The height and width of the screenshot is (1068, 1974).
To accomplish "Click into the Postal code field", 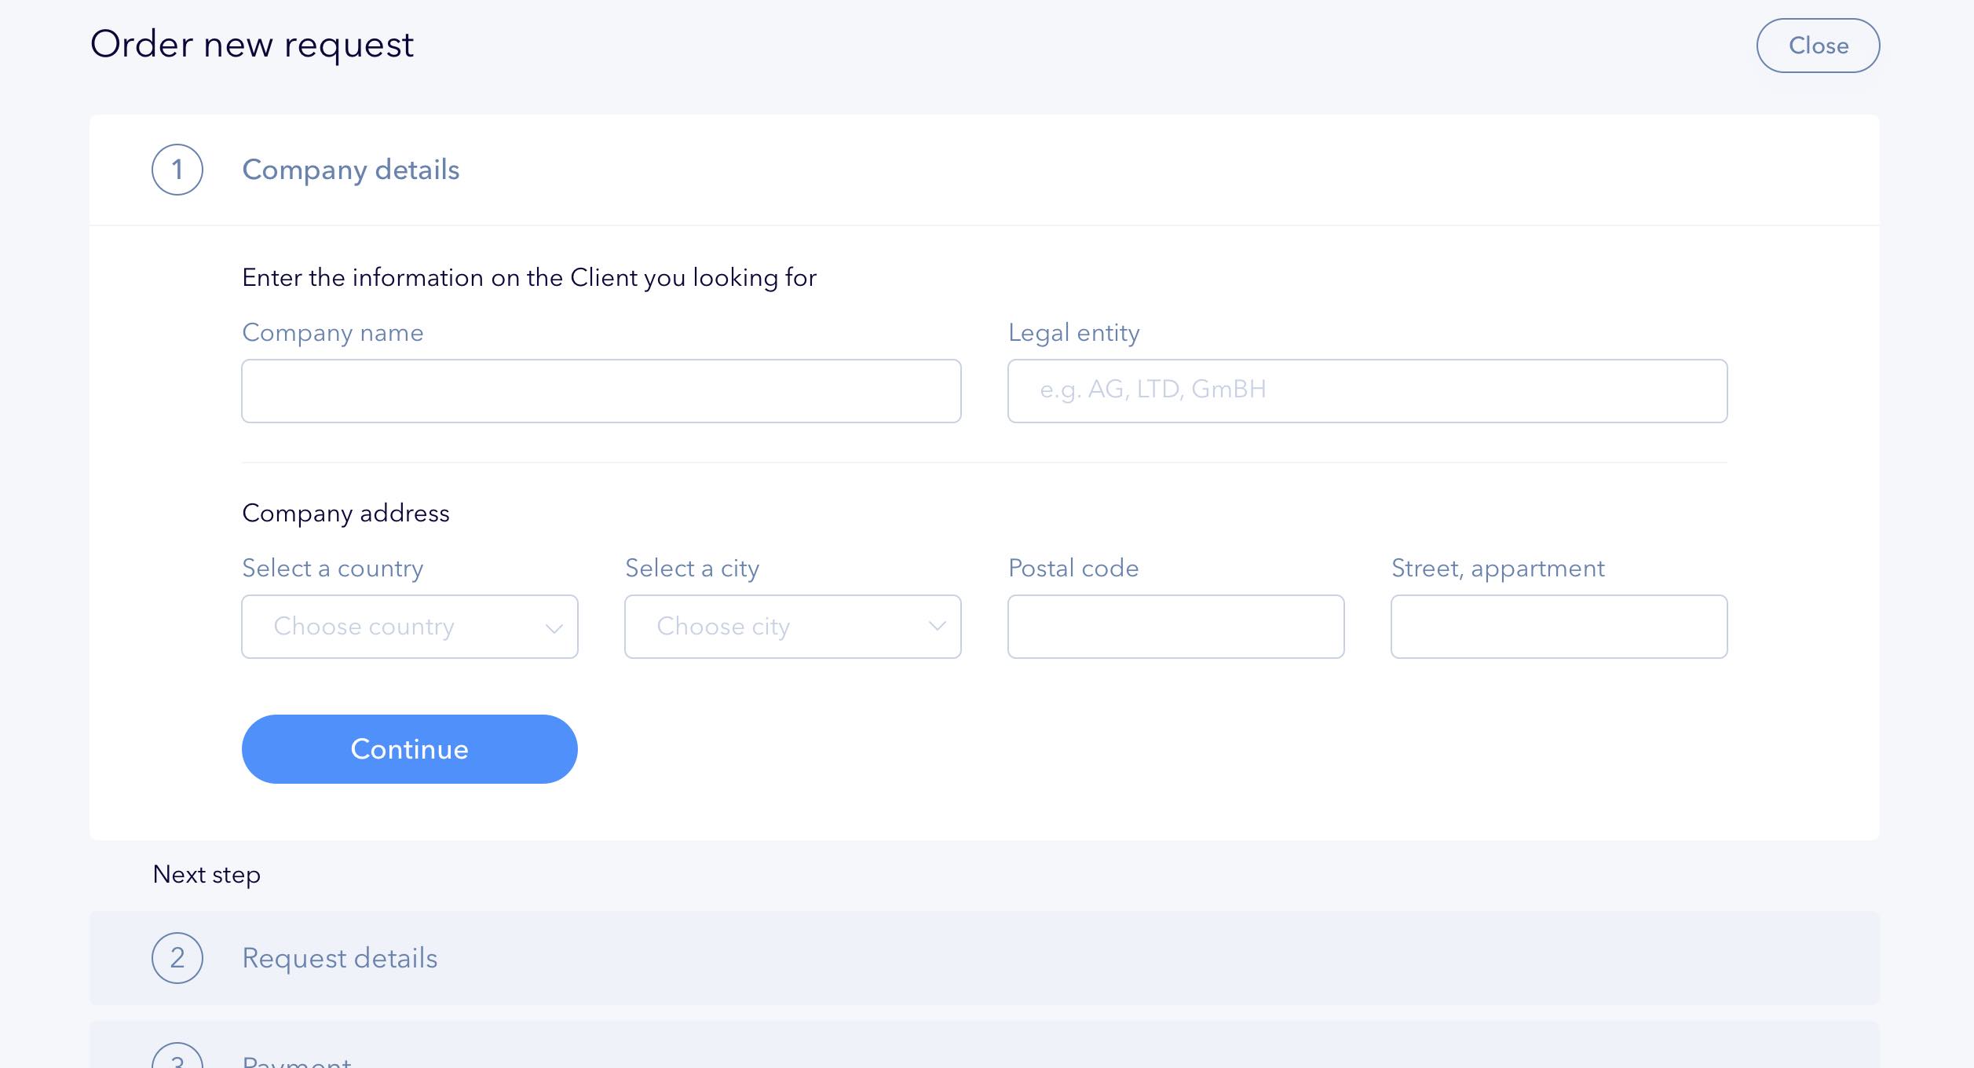I will click(x=1175, y=627).
